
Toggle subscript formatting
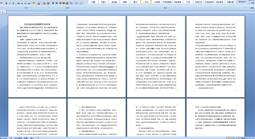22,3
